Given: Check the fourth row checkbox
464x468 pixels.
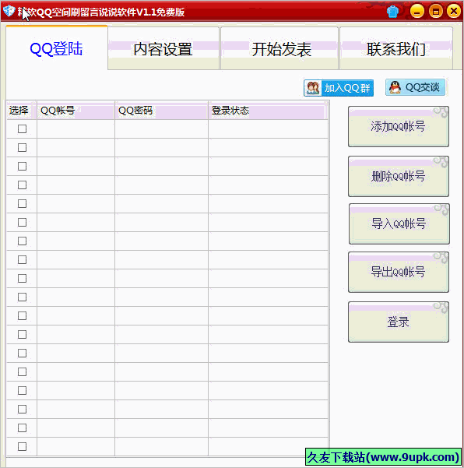Looking at the screenshot, I should pyautogui.click(x=22, y=185).
